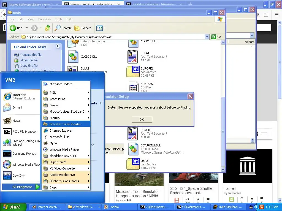Click the Go button beside address bar
Screen dimensions: 282x211
pos(216,37)
